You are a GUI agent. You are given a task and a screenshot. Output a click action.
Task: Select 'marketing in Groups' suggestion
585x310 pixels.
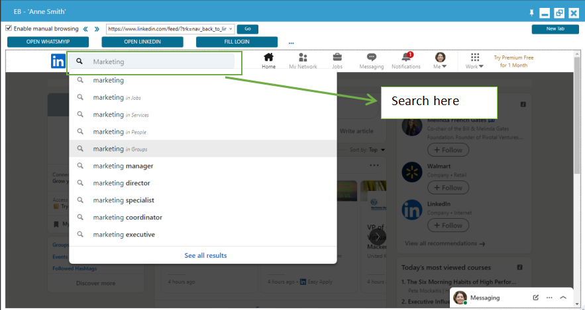pos(203,149)
